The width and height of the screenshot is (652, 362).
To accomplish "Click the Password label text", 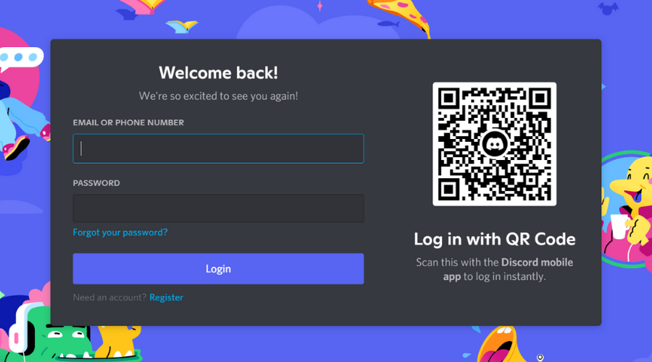I will [x=96, y=183].
